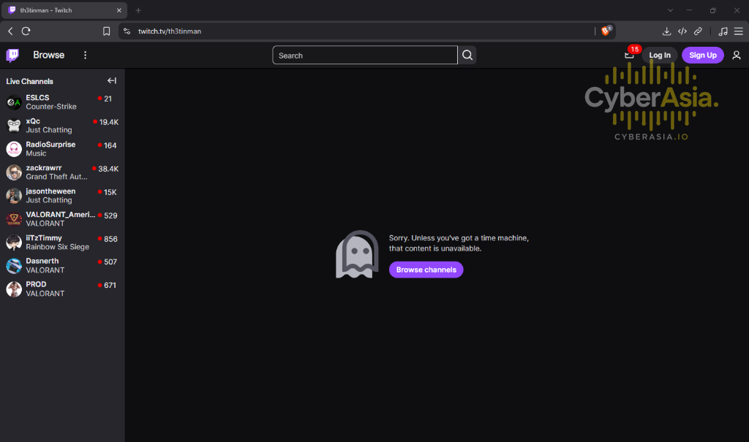The image size is (749, 442).
Task: Open the zackrawrr channel avatar
Action: click(14, 172)
